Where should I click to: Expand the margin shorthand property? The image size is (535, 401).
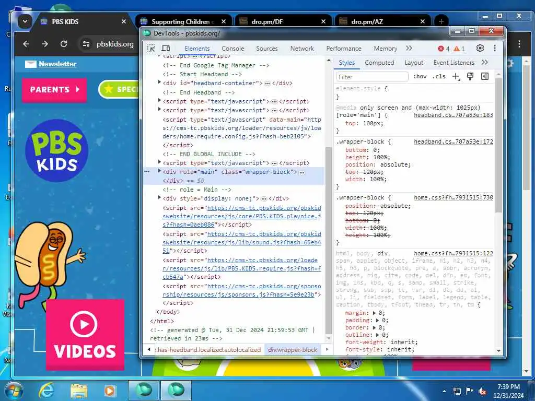pos(374,313)
